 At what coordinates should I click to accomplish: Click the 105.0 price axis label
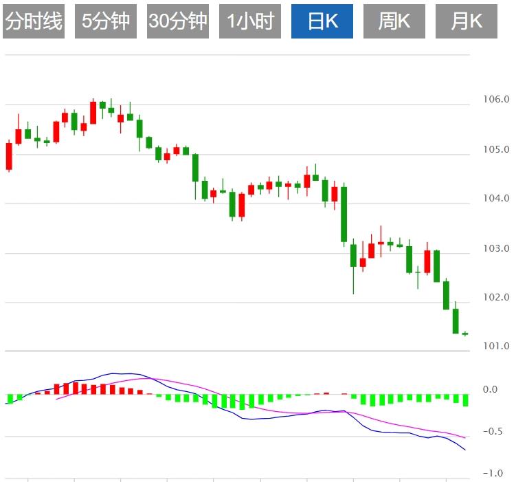click(496, 150)
